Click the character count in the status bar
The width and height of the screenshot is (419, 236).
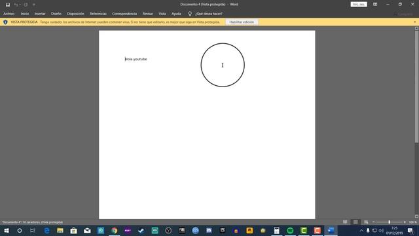pyautogui.click(x=31, y=222)
